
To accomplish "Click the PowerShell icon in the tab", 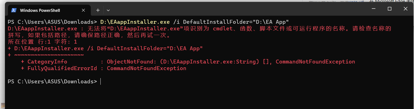I will pos(14,10).
